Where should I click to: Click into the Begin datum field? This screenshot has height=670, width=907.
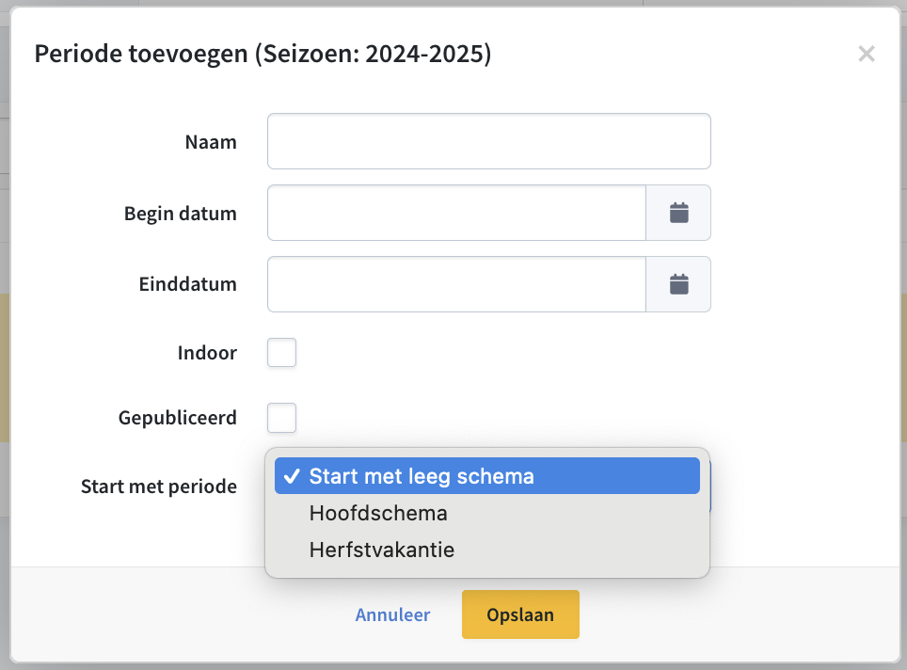[456, 213]
